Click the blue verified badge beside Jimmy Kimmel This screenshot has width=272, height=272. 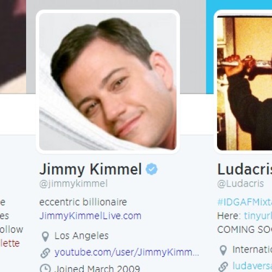coord(152,169)
